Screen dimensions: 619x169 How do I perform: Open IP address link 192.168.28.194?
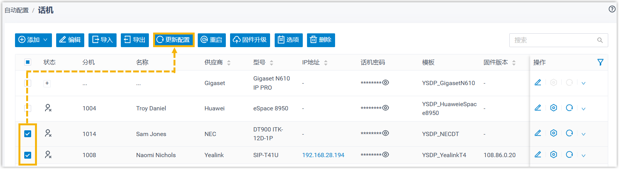(x=323, y=155)
